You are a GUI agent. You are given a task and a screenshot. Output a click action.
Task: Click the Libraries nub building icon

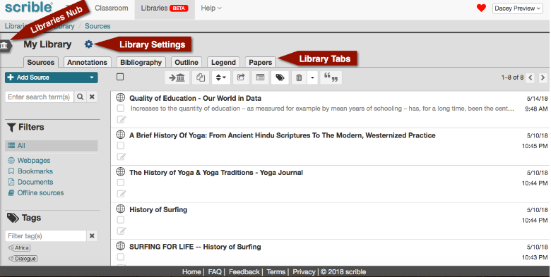tap(4, 46)
